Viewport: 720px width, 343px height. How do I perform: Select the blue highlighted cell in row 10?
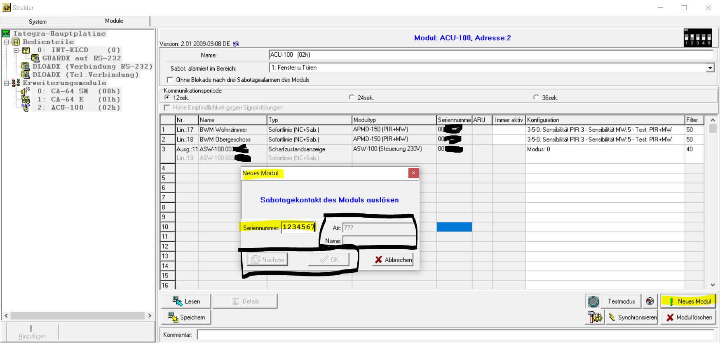point(454,227)
